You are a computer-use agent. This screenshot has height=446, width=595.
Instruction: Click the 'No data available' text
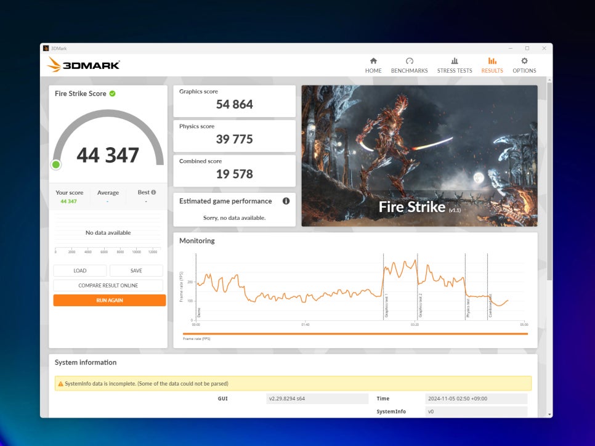(x=108, y=233)
